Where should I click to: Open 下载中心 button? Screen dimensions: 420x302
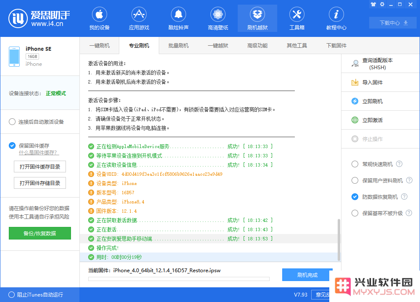tap(393, 23)
